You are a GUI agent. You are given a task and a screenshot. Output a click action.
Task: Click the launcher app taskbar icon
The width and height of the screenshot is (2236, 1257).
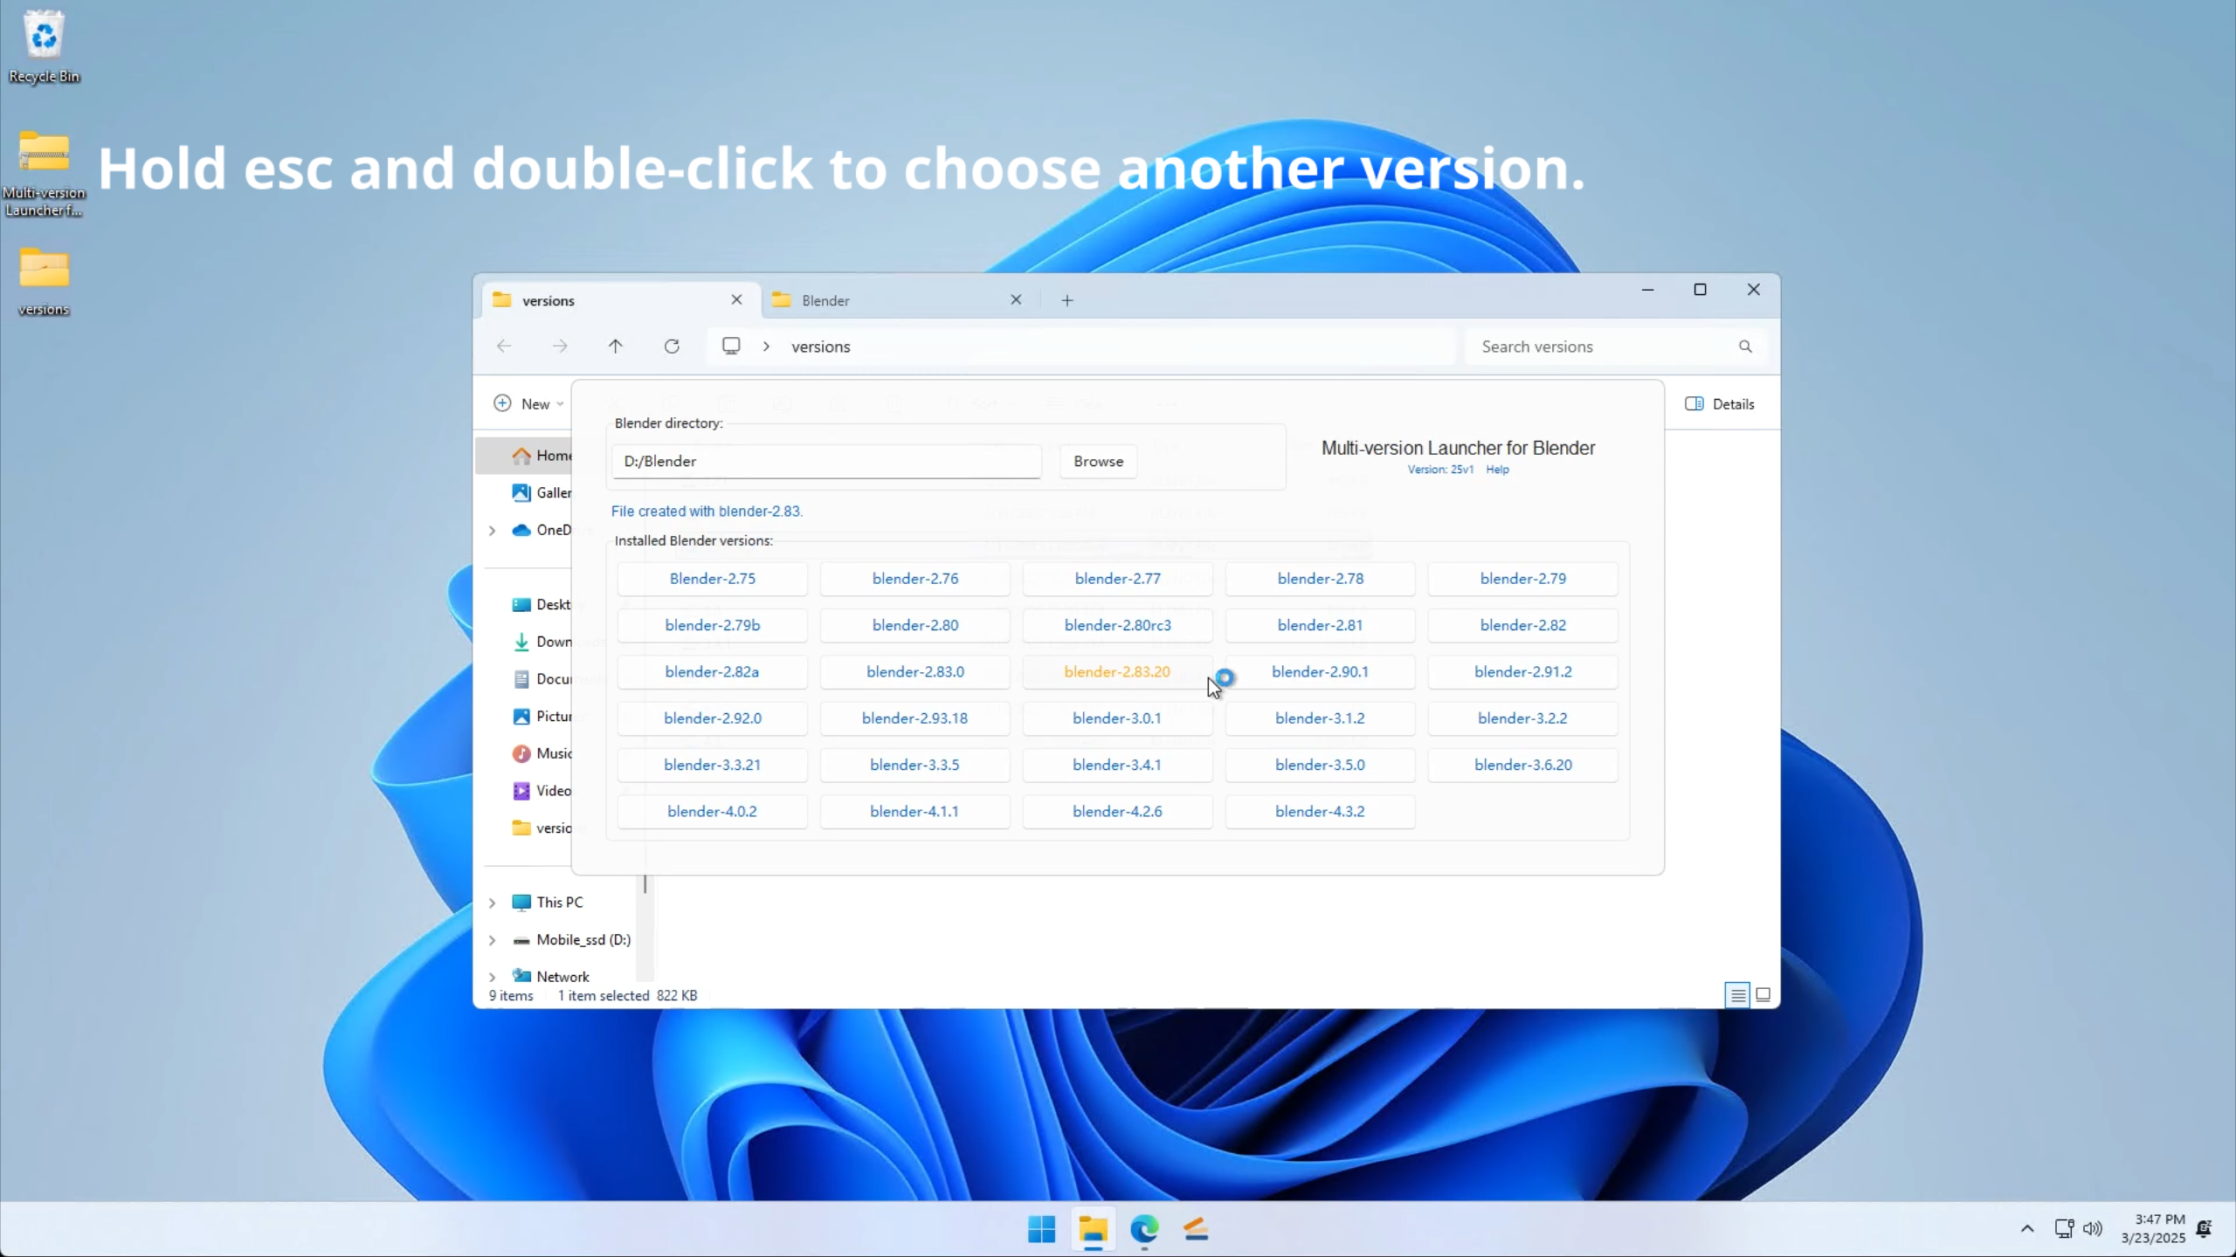click(x=1196, y=1229)
